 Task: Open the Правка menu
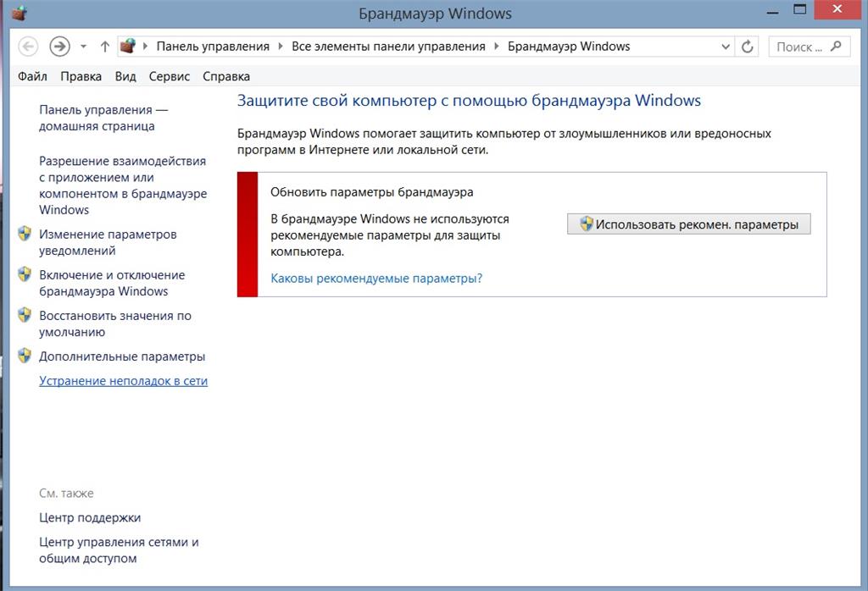(81, 76)
